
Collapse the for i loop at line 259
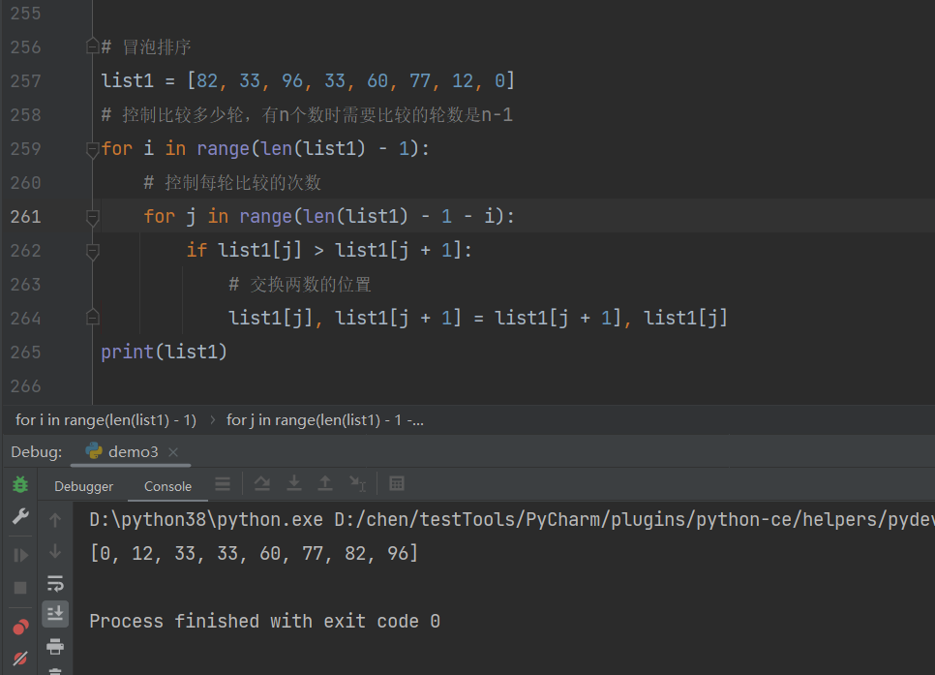[92, 150]
